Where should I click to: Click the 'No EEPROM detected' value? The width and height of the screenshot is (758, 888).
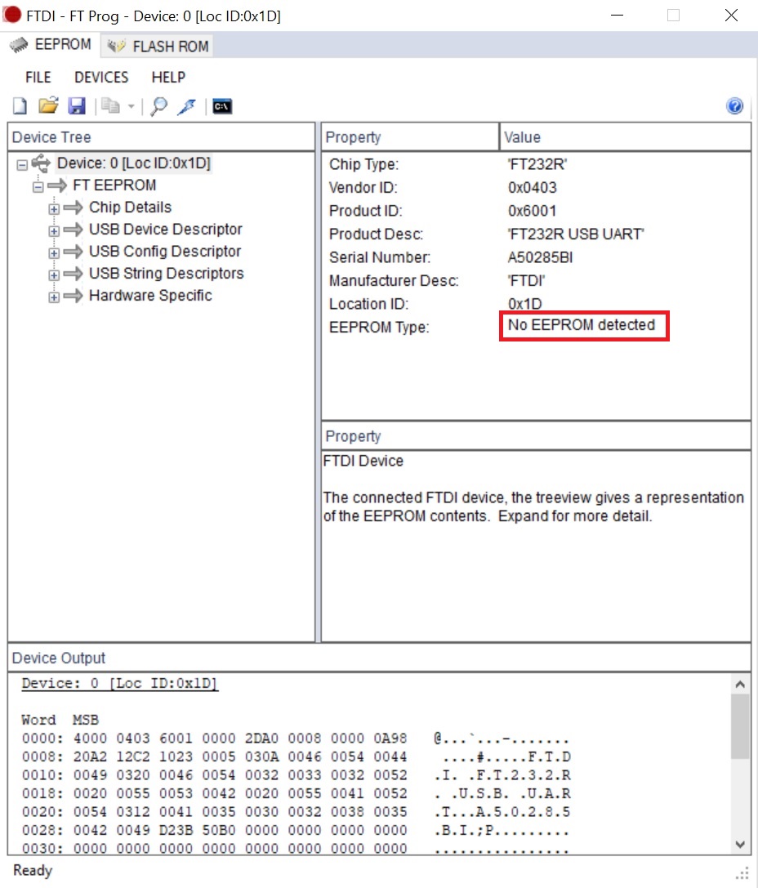[582, 325]
